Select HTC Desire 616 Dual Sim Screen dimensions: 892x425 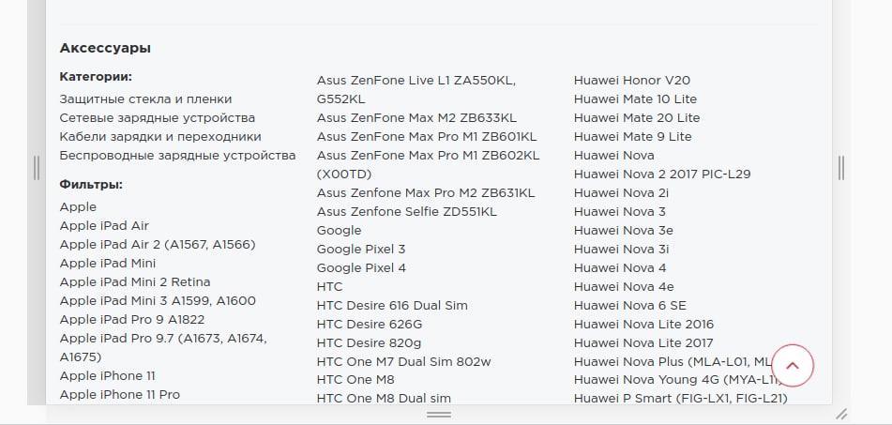tap(392, 306)
